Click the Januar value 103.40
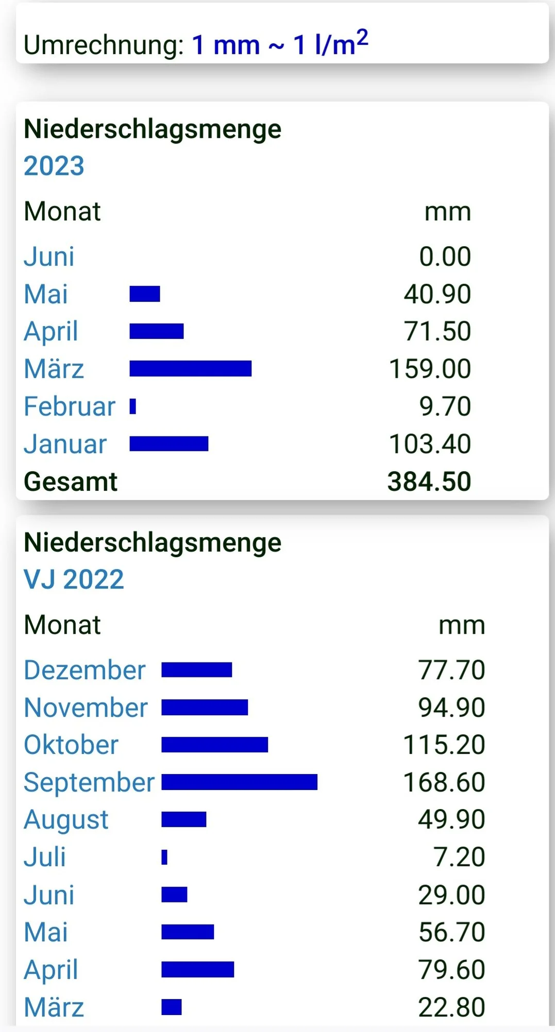This screenshot has height=1032, width=555. [430, 444]
